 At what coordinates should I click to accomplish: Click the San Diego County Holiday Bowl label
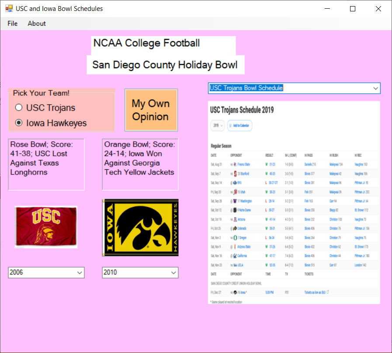(166, 65)
